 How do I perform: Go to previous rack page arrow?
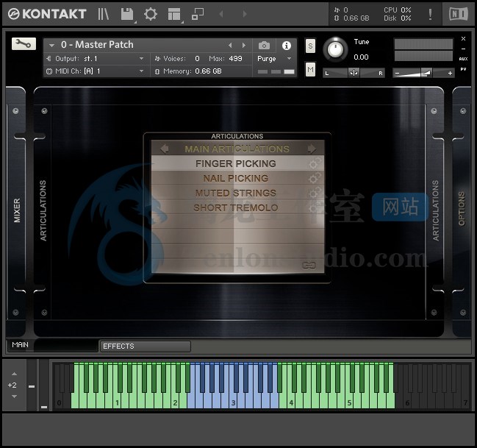(221, 14)
